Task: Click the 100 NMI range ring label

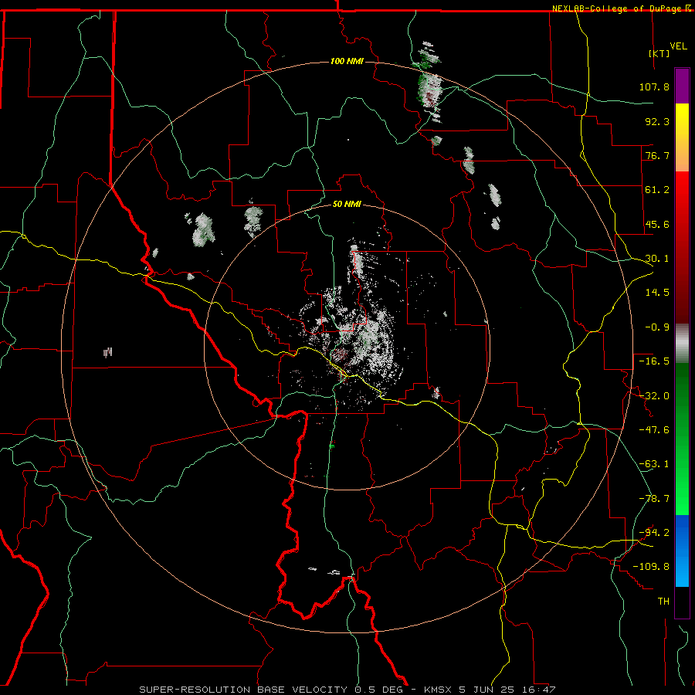Action: click(x=347, y=61)
